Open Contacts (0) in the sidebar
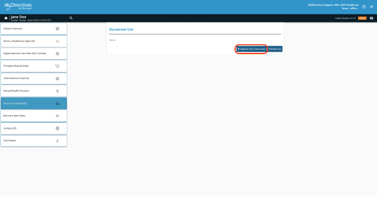377x197 pixels. (34, 128)
